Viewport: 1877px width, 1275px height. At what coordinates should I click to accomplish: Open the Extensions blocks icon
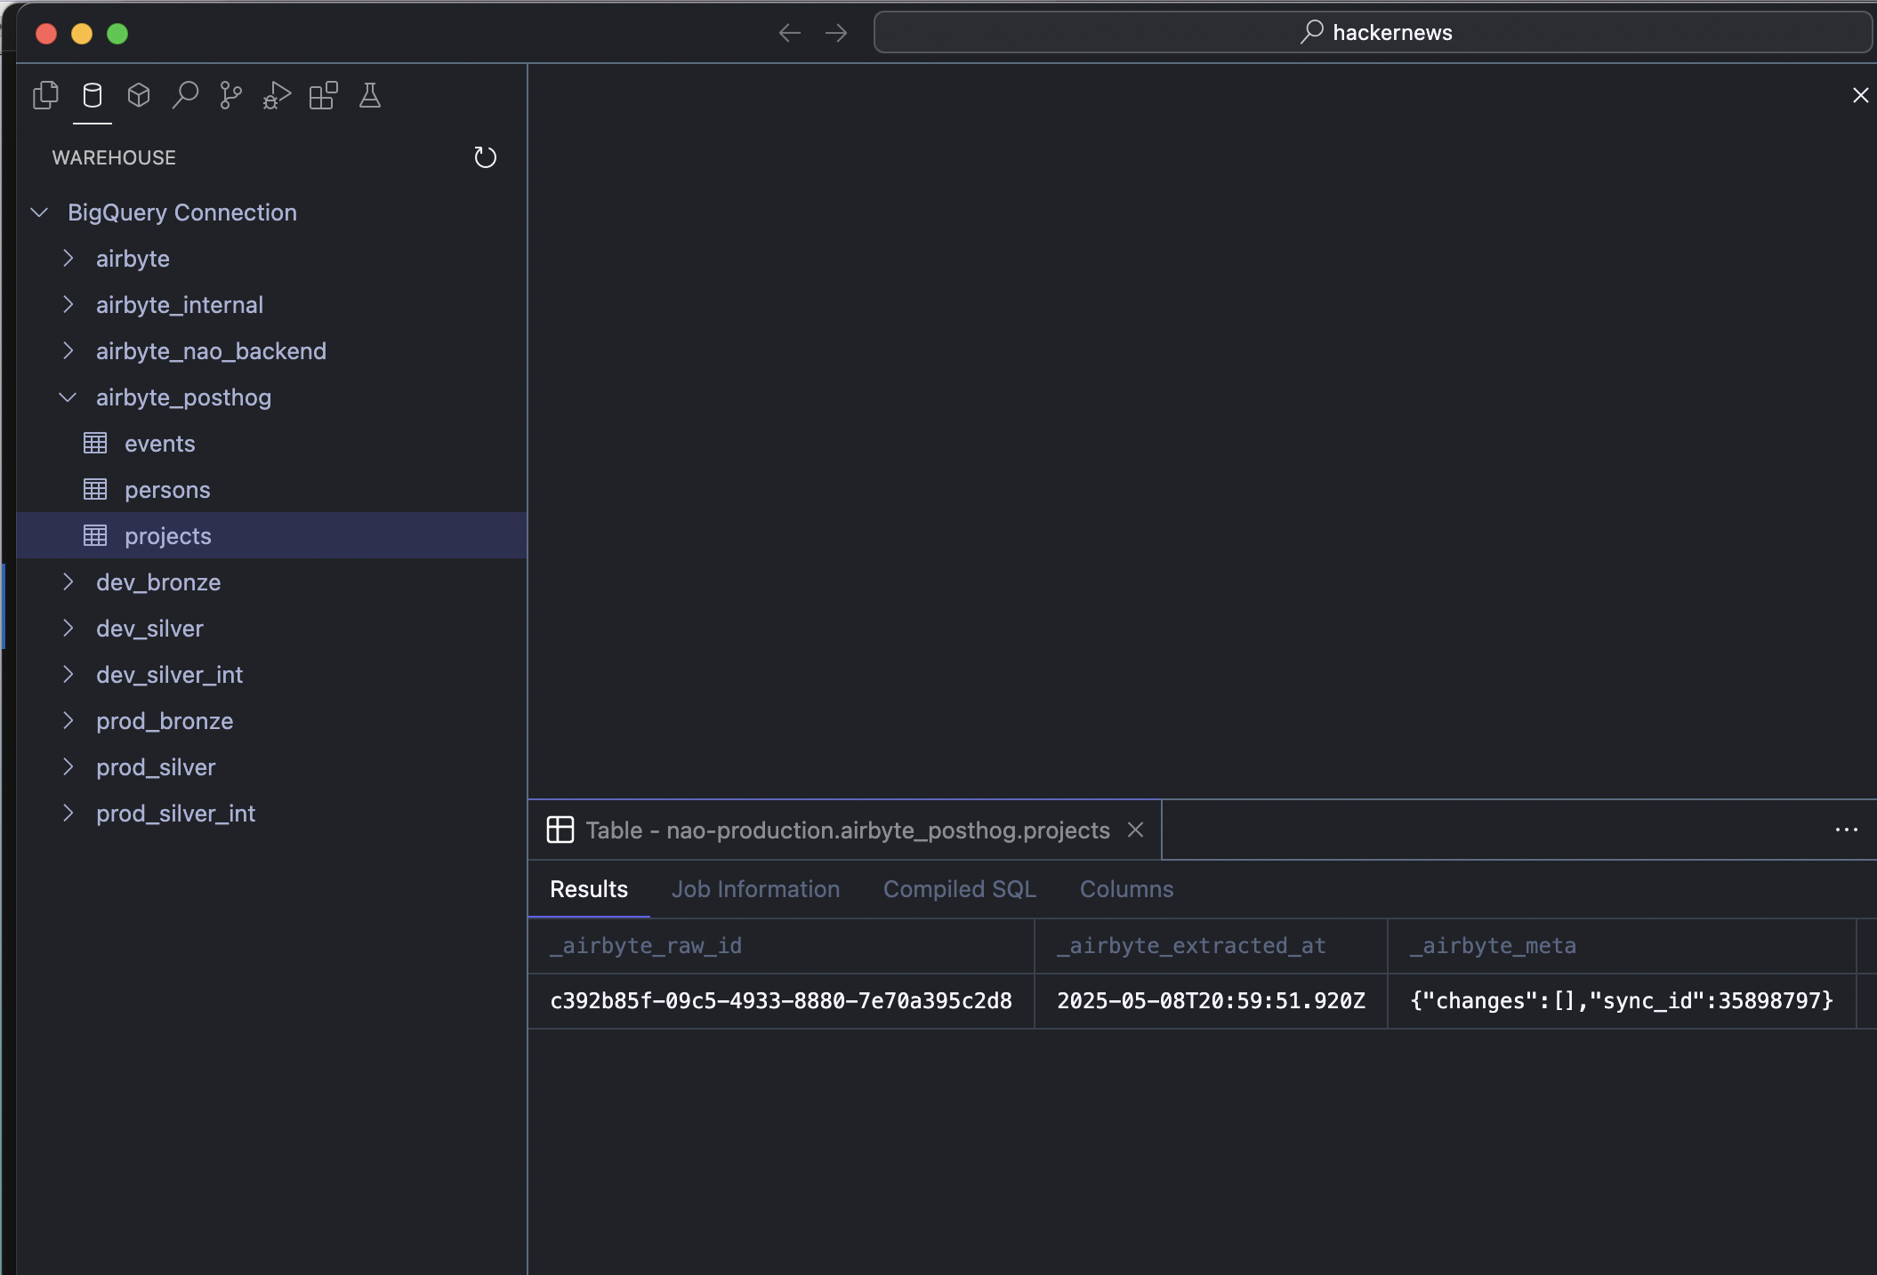(x=323, y=95)
